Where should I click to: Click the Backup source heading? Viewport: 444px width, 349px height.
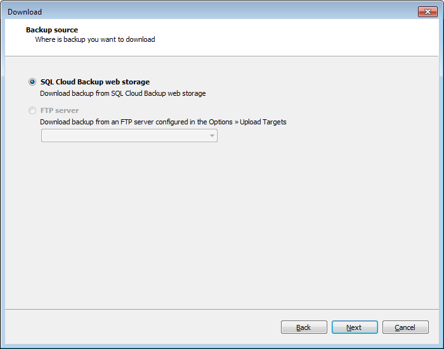(52, 30)
